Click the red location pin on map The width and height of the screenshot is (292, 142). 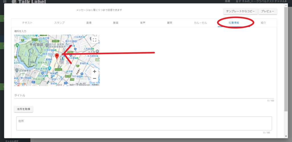[x=57, y=56]
